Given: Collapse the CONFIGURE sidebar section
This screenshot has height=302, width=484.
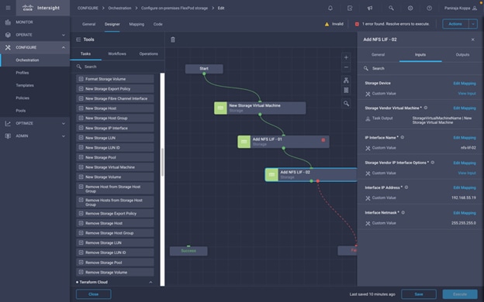Looking at the screenshot, I should (x=64, y=47).
